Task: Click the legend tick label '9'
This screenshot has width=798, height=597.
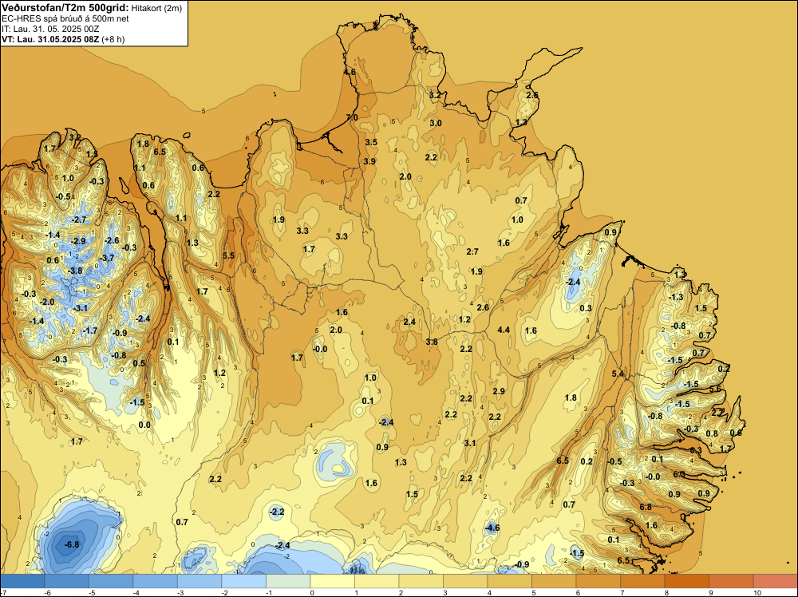Action: point(710,592)
